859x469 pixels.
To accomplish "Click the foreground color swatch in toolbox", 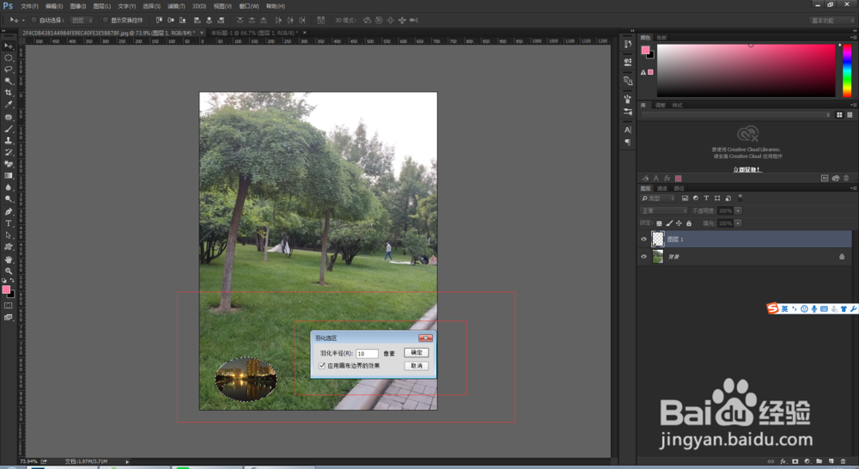I will tap(6, 289).
